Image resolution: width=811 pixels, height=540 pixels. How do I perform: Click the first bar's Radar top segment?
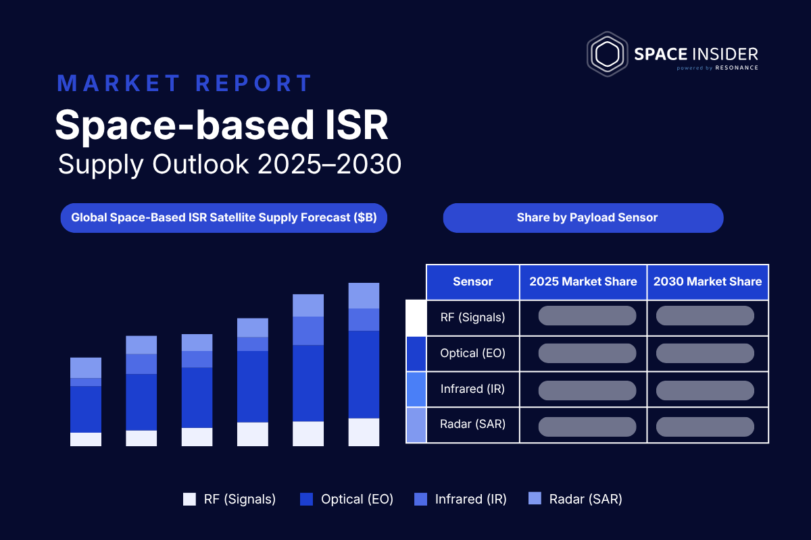point(86,368)
